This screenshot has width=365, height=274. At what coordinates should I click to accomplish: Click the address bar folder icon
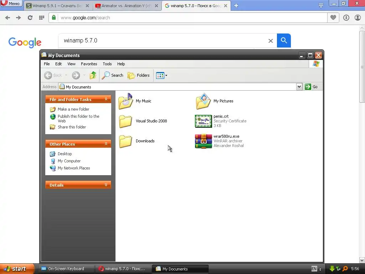[x=62, y=87]
